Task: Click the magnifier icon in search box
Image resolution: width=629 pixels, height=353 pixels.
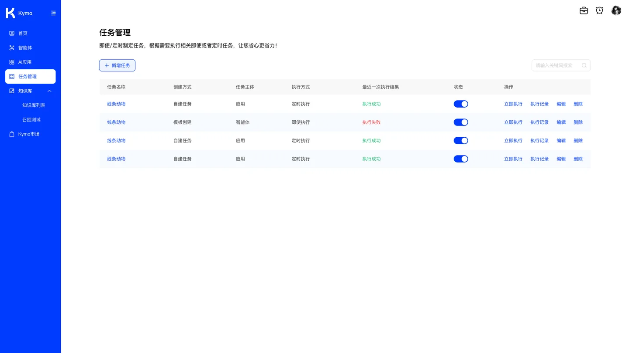Action: (584, 65)
